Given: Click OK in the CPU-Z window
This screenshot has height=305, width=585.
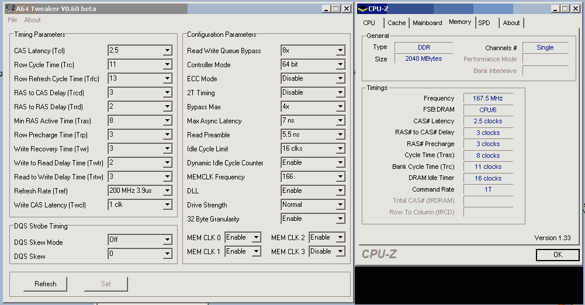Looking at the screenshot, I should (x=558, y=255).
